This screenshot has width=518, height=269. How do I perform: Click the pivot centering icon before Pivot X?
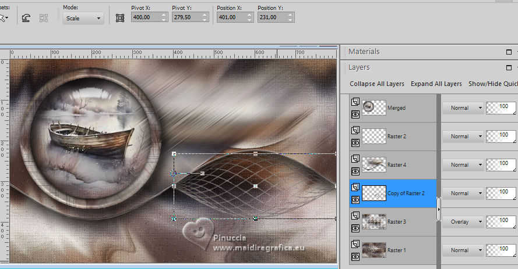[120, 18]
